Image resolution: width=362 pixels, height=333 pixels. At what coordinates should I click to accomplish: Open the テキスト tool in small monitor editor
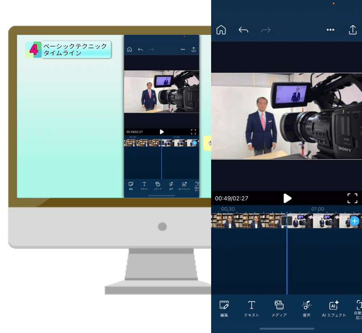pos(144,186)
